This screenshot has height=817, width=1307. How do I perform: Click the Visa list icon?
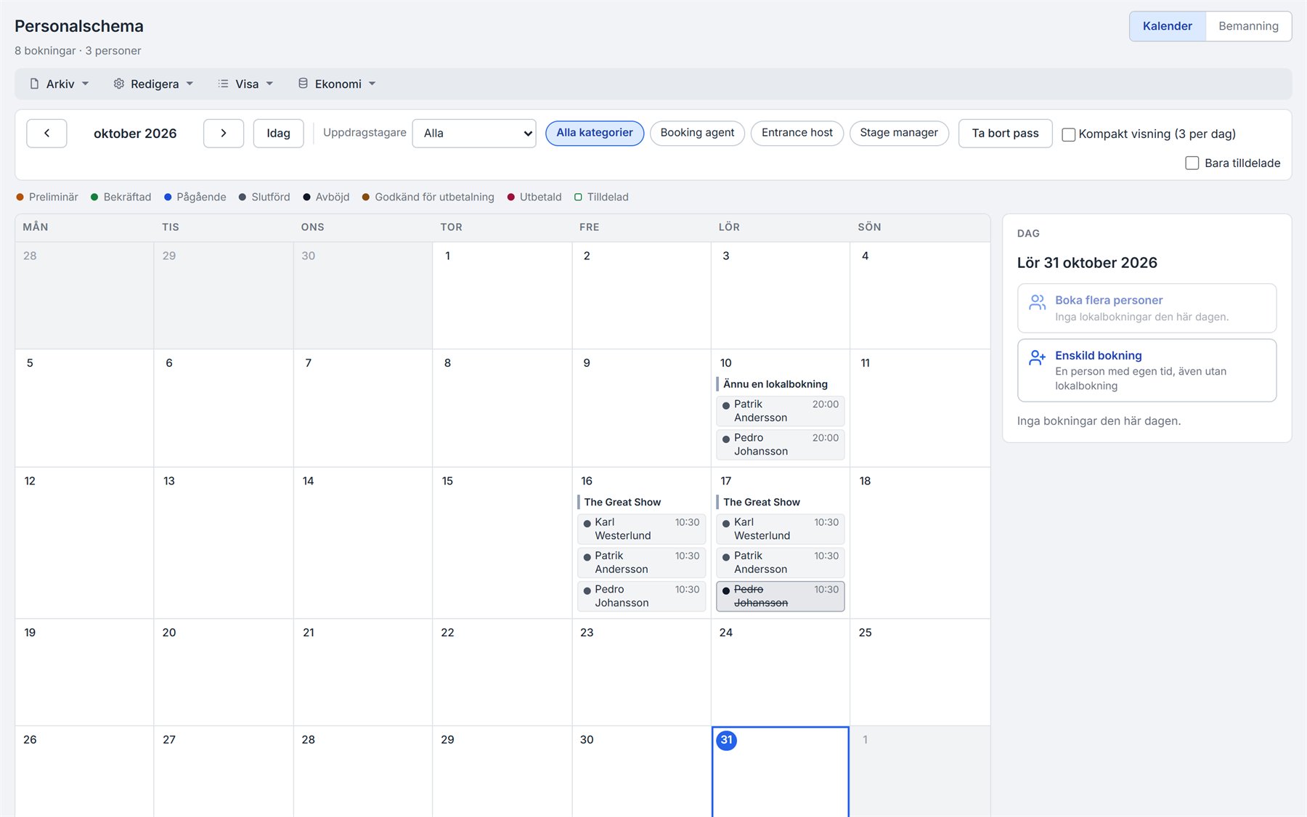(223, 84)
